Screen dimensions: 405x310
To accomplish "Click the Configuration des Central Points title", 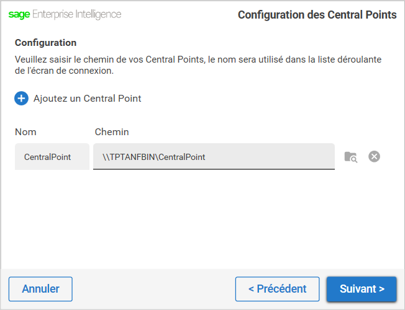I will coord(317,15).
